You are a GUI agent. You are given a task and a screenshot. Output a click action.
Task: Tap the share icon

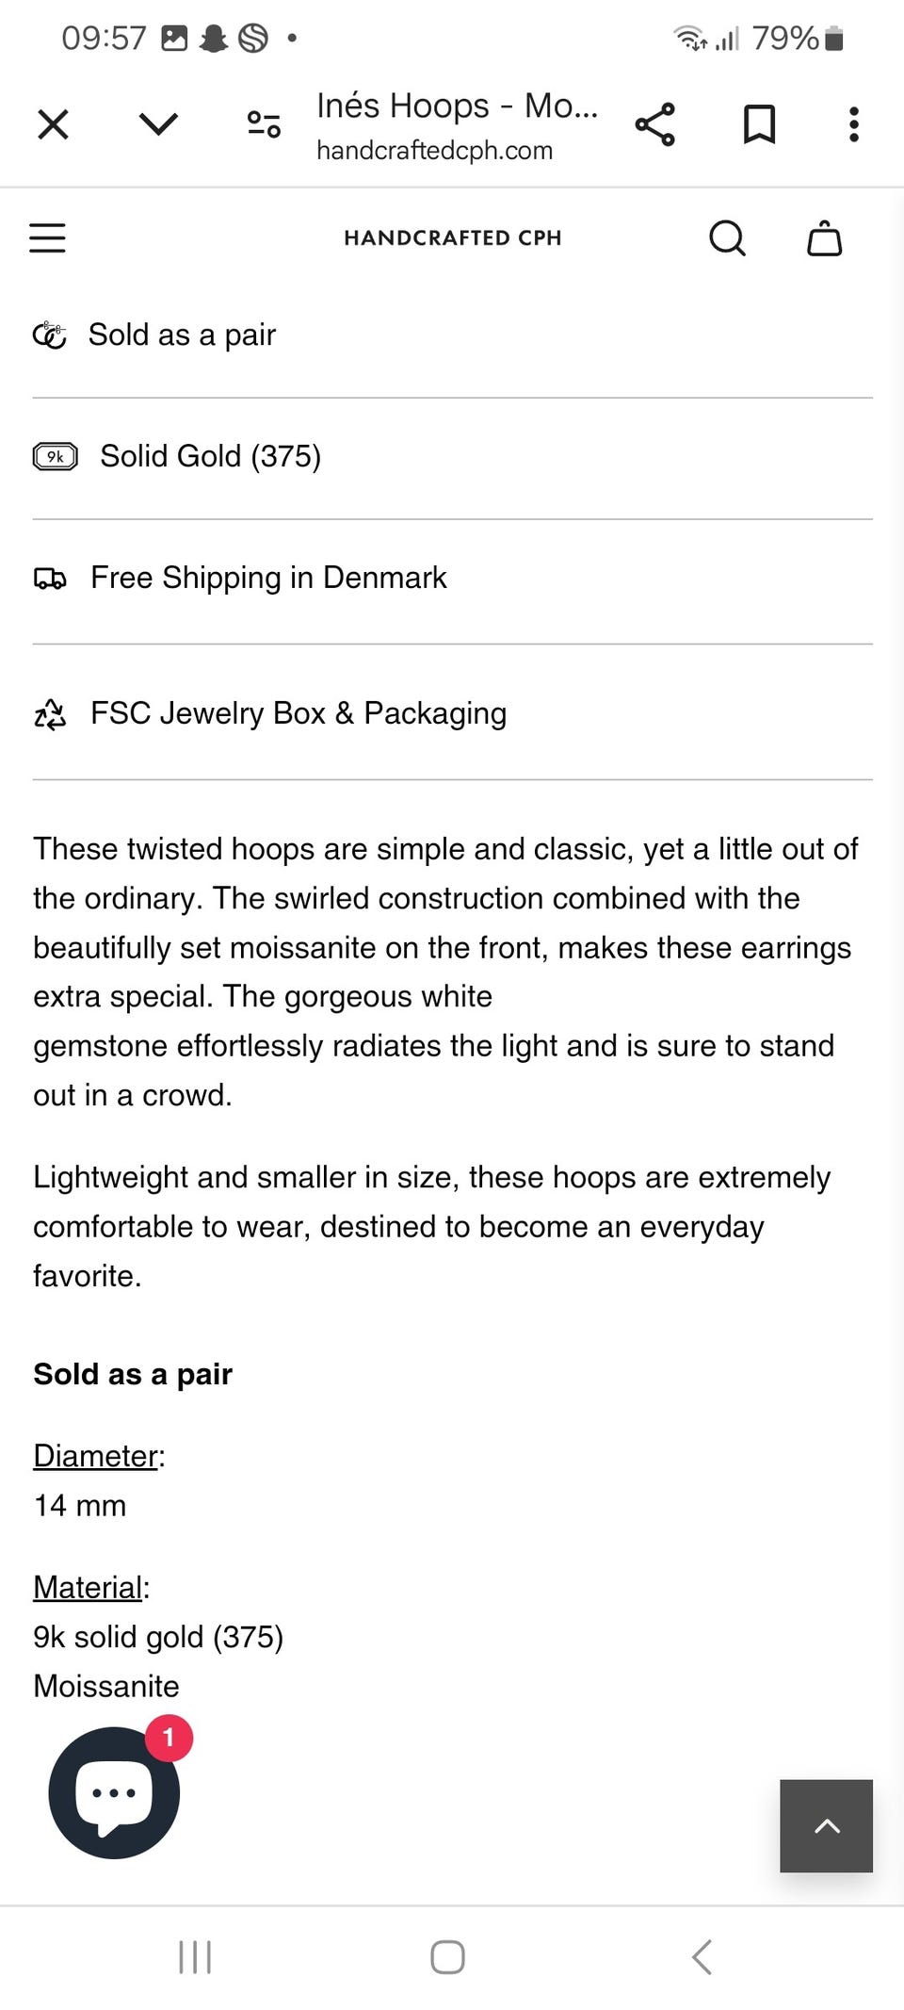point(655,124)
